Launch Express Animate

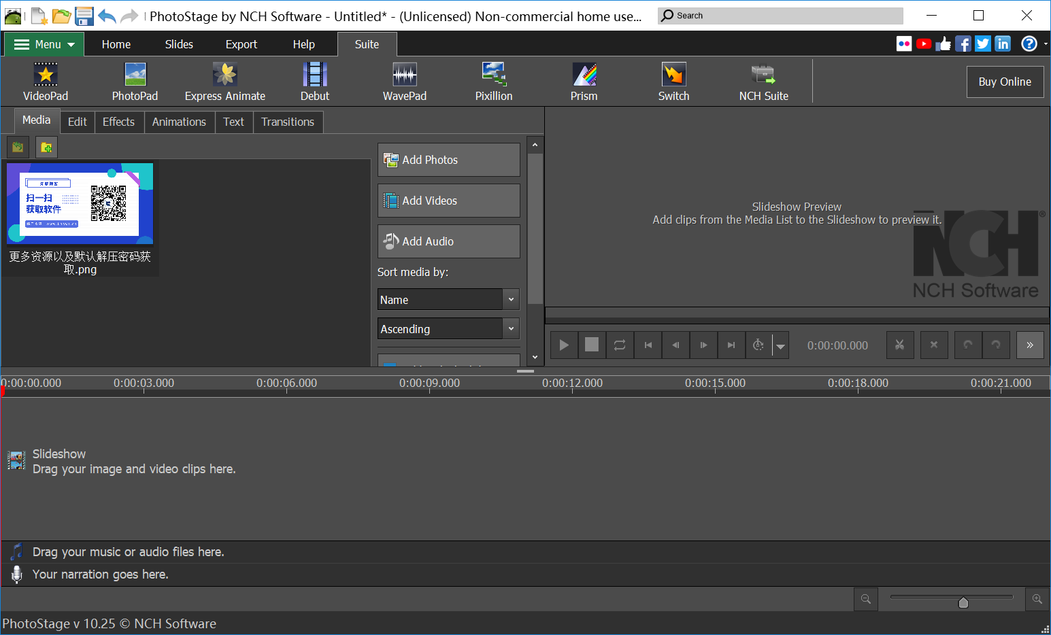pyautogui.click(x=225, y=82)
